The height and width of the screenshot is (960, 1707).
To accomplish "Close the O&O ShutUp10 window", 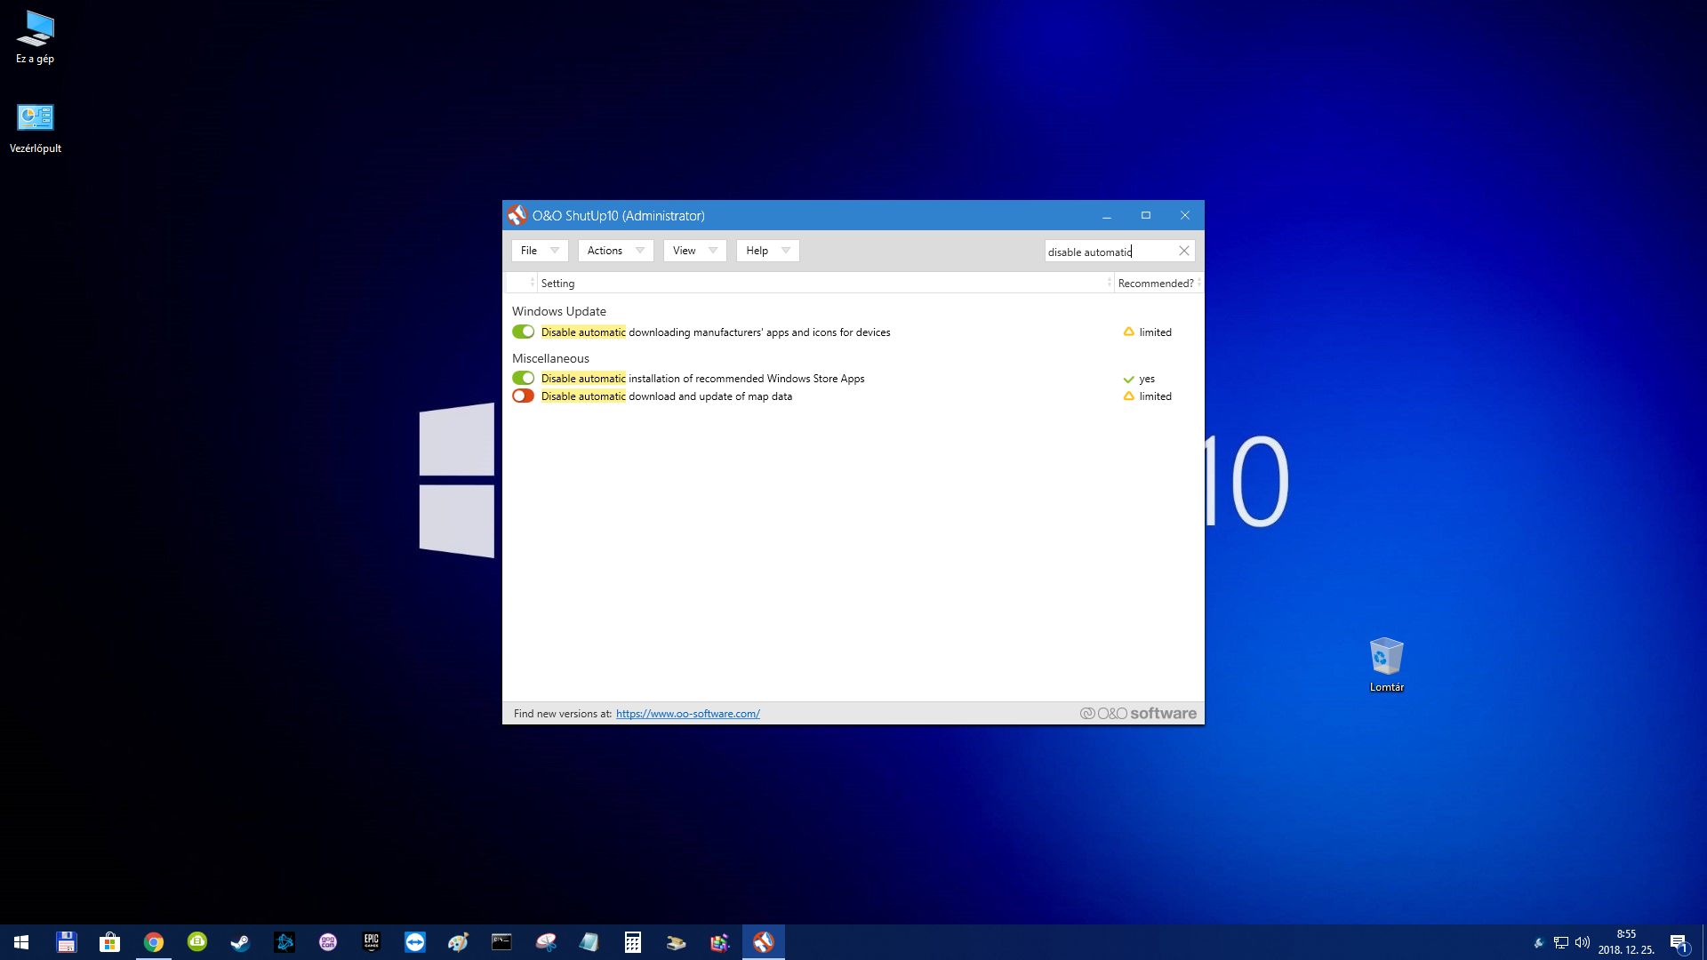I will (x=1184, y=215).
